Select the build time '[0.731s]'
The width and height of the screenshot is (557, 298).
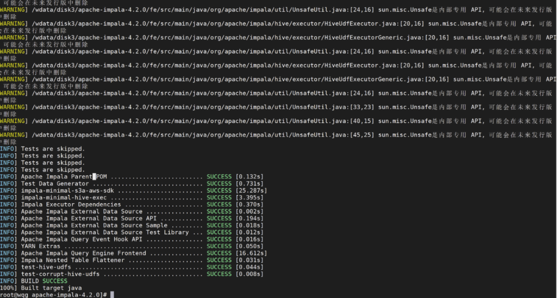pos(250,184)
